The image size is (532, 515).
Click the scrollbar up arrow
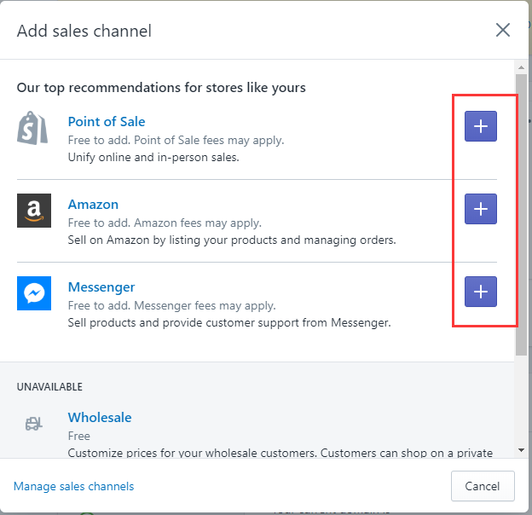coord(521,67)
